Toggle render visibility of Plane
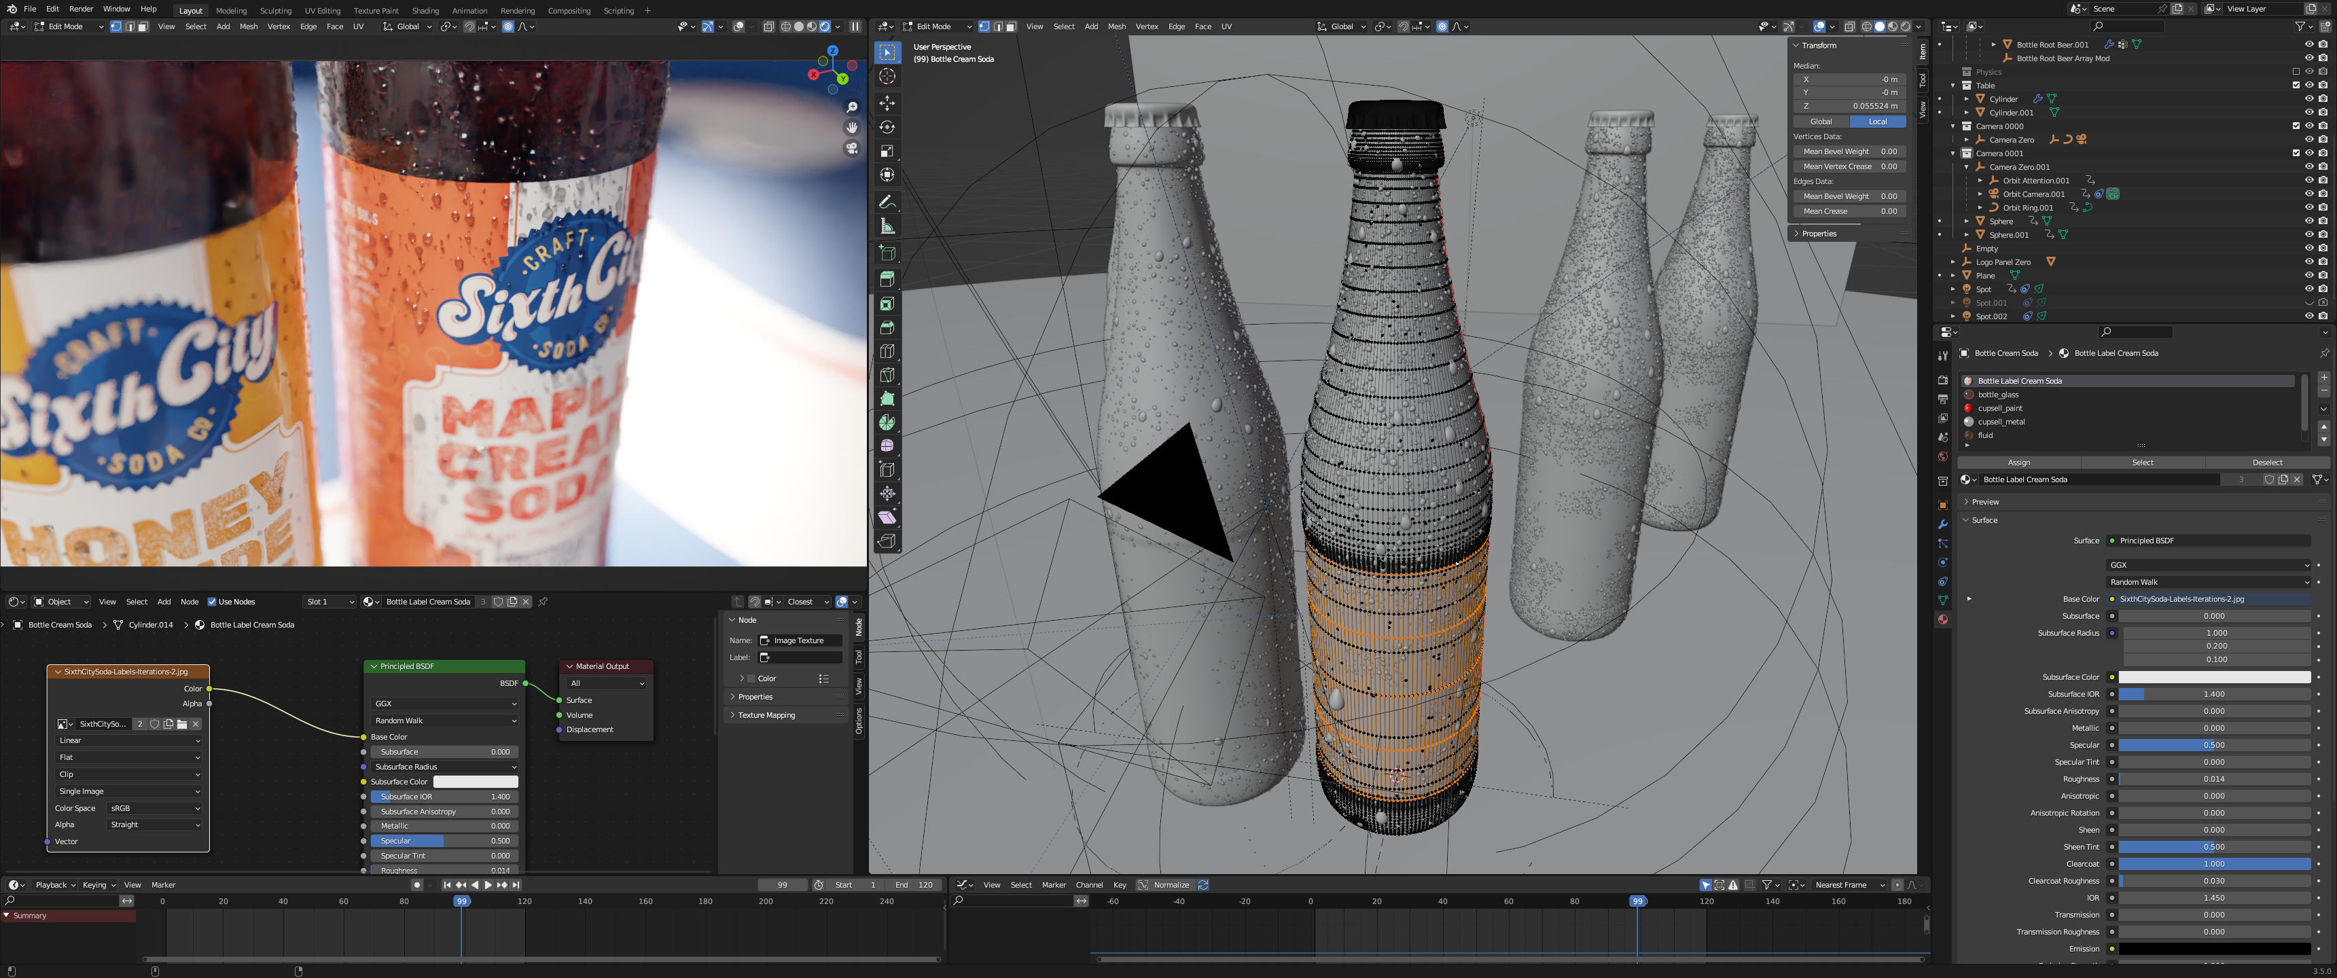This screenshot has width=2337, height=978. coord(2323,276)
